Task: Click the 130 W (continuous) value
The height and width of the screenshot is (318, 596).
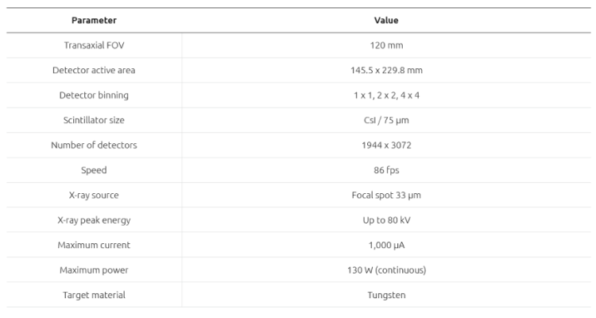Action: (386, 270)
